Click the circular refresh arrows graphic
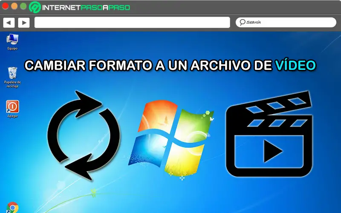Image resolution: width=341 pixels, height=213 pixels. point(84,135)
